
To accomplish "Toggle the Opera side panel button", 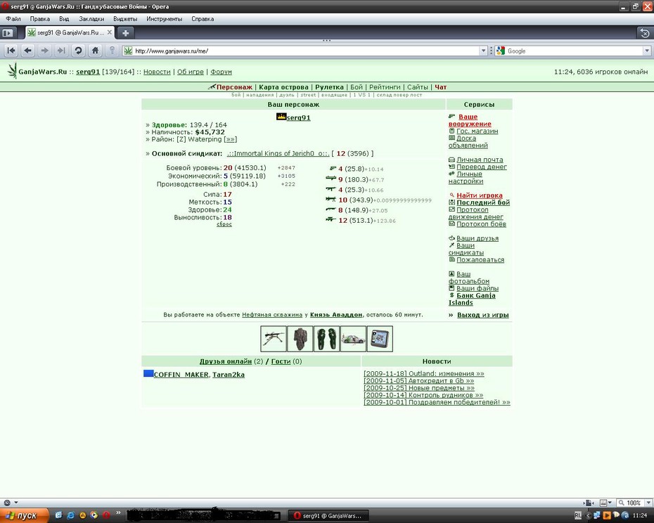I will click(x=8, y=32).
